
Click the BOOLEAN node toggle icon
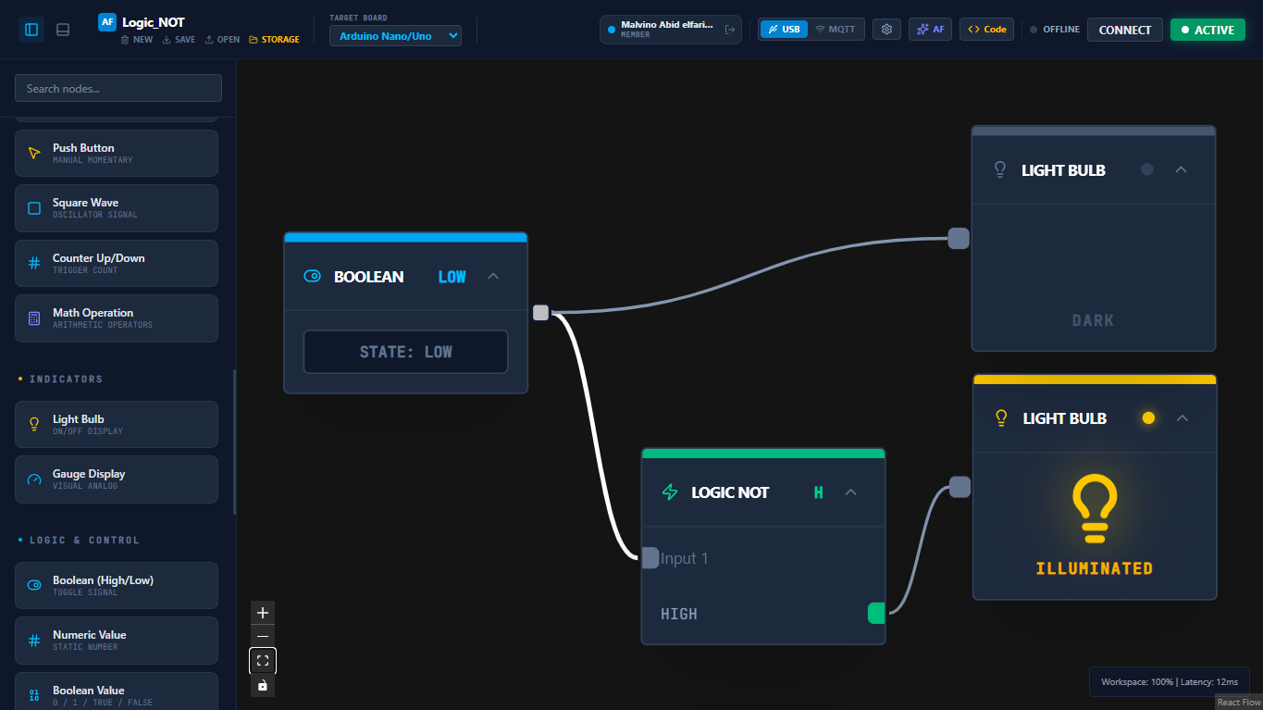pos(312,276)
